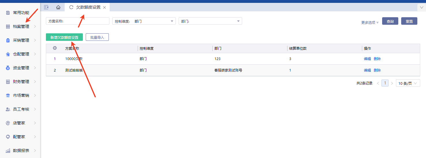Click the 常用功能 sidebar icon

tap(8, 13)
